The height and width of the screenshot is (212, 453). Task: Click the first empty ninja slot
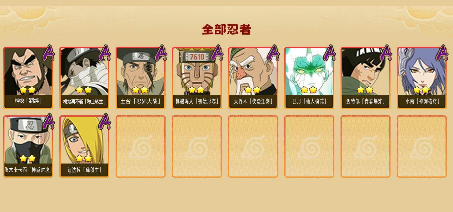(141, 147)
